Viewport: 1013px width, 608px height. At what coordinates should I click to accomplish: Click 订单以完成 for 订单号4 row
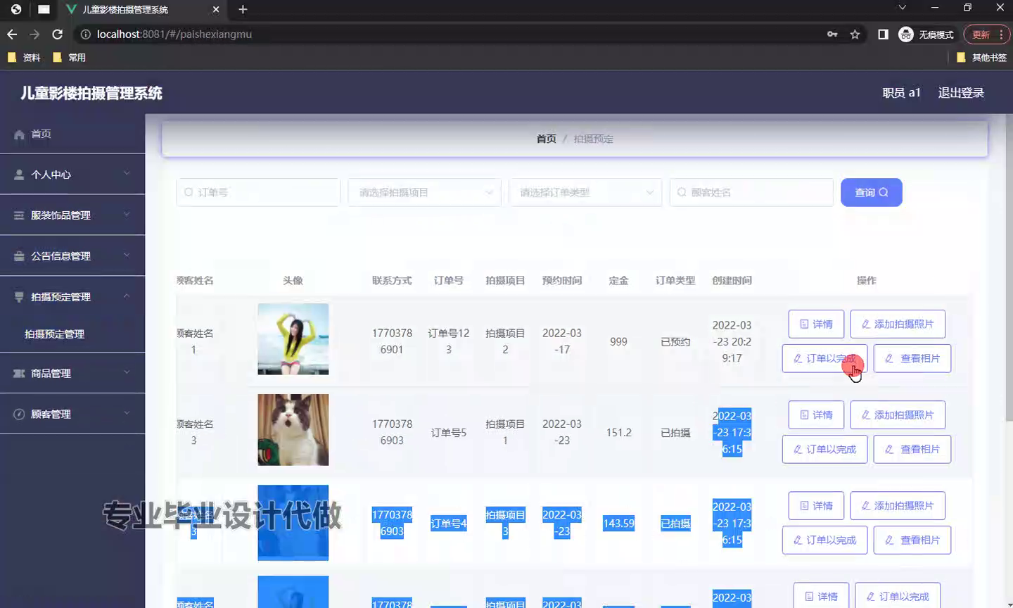[x=824, y=540]
